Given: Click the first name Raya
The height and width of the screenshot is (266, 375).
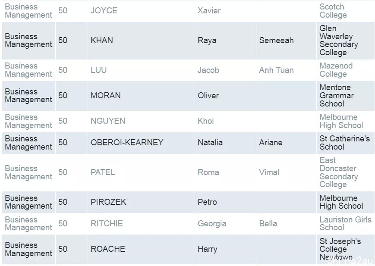Looking at the screenshot, I should pyautogui.click(x=207, y=41).
